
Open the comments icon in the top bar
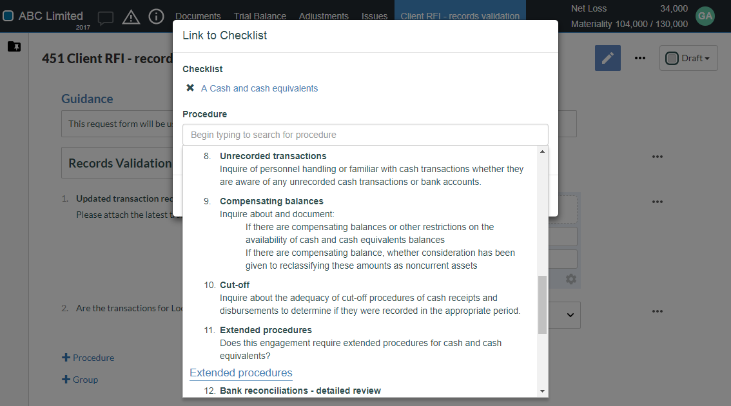pos(105,17)
